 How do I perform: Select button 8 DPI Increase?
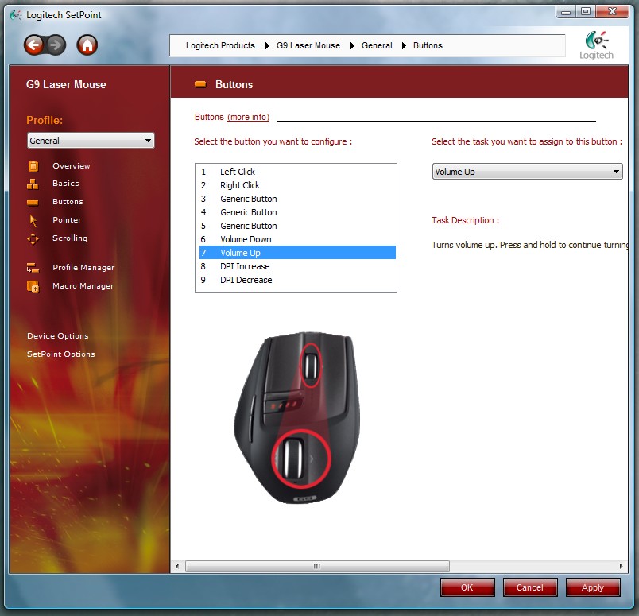point(297,266)
